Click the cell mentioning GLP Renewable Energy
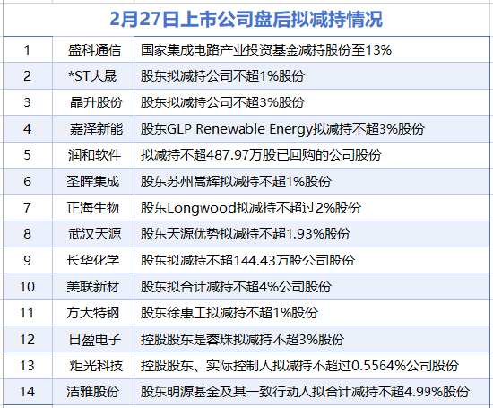Screen dimensions: 493x408 click(x=312, y=128)
